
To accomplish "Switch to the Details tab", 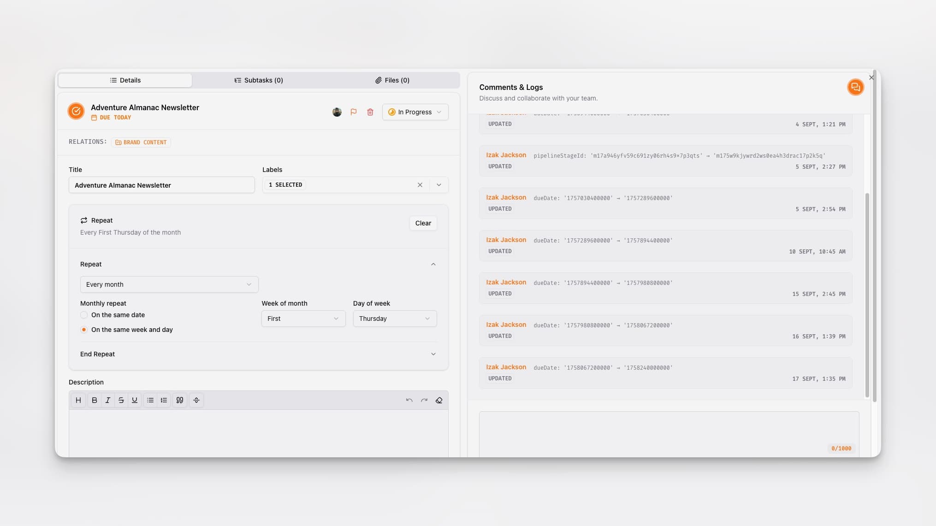I will coord(125,80).
